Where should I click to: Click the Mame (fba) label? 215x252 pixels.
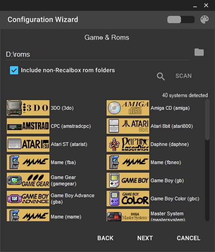64,162
